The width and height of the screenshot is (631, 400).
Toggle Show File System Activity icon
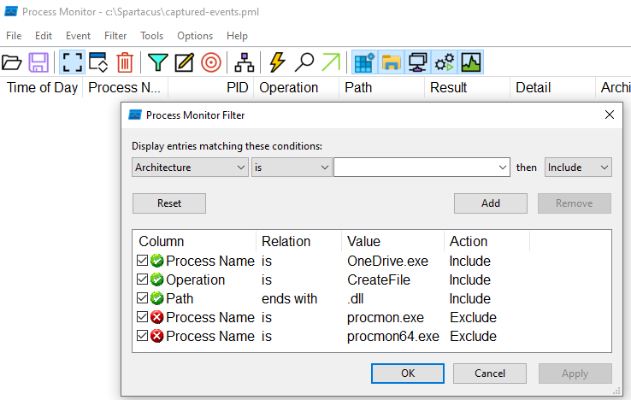pos(391,62)
